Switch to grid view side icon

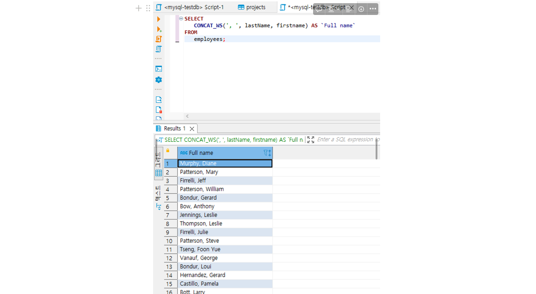tap(159, 173)
